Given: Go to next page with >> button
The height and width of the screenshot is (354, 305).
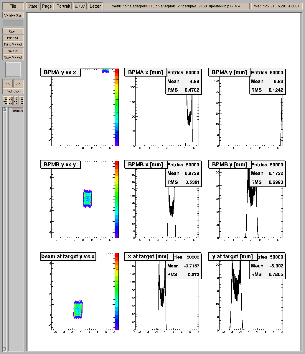Looking at the screenshot, I should click(x=18, y=84).
